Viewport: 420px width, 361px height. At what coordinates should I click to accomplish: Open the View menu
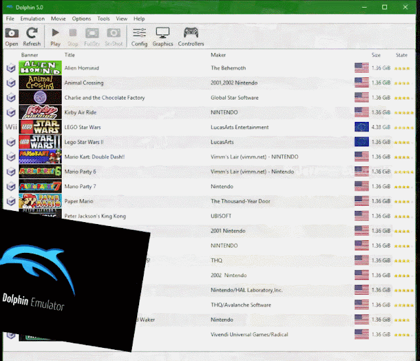point(121,19)
